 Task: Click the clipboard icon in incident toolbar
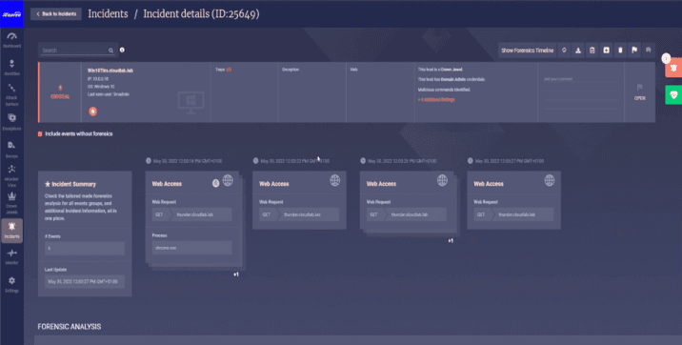coord(592,51)
